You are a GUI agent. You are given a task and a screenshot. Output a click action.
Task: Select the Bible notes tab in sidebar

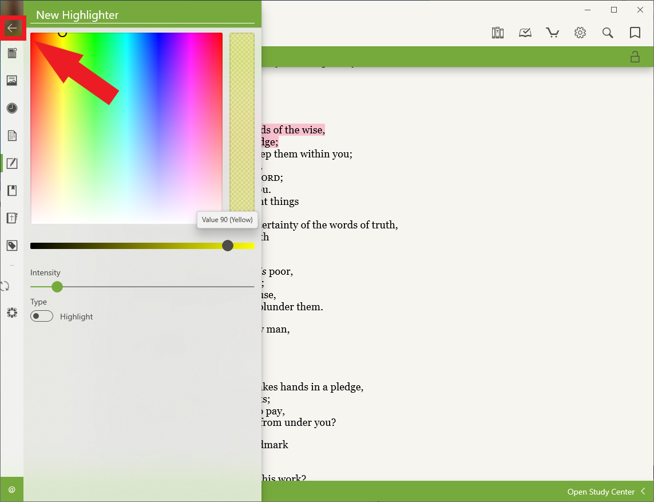[12, 218]
